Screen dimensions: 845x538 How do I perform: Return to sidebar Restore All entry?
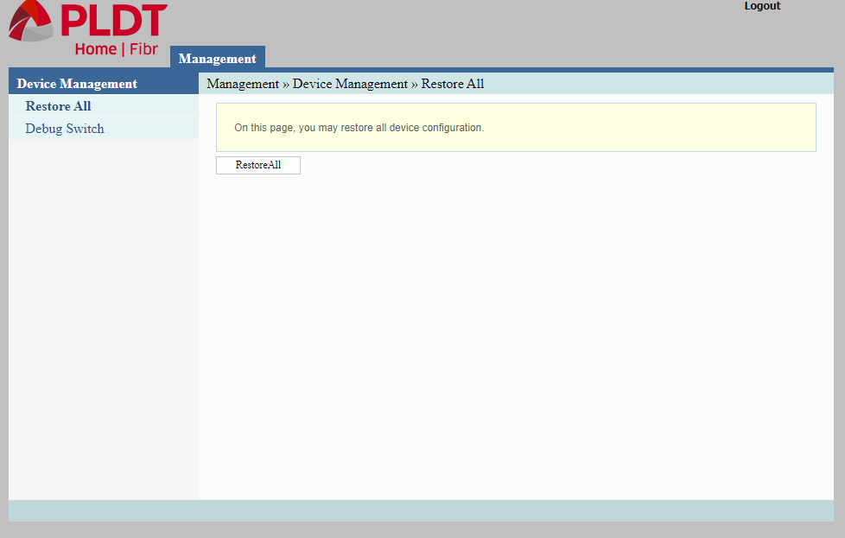click(58, 106)
